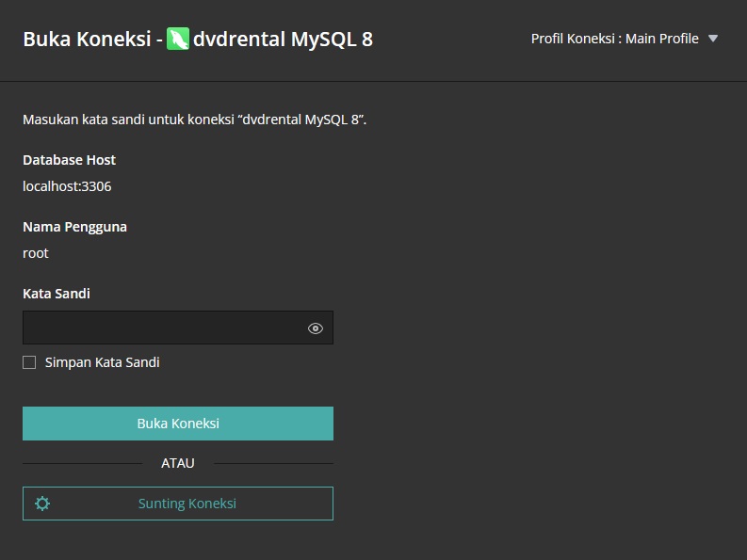Screen dimensions: 747x560
Task: Enable the Simpan Kata Sandi checkbox
Action: pyautogui.click(x=29, y=362)
